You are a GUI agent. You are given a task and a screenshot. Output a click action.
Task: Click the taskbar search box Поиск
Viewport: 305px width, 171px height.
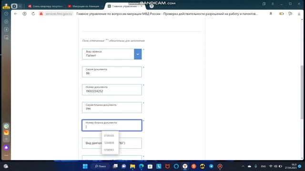pyautogui.click(x=101, y=166)
